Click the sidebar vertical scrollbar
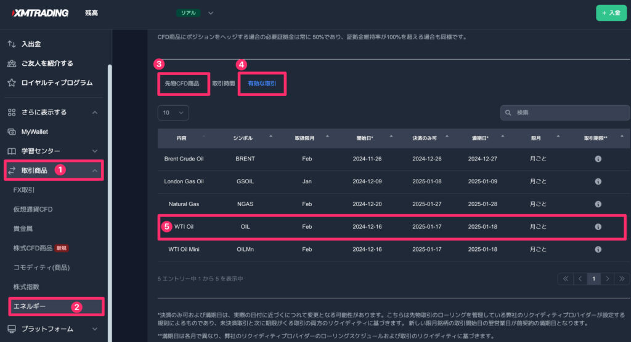631x342 pixels. tap(110, 203)
